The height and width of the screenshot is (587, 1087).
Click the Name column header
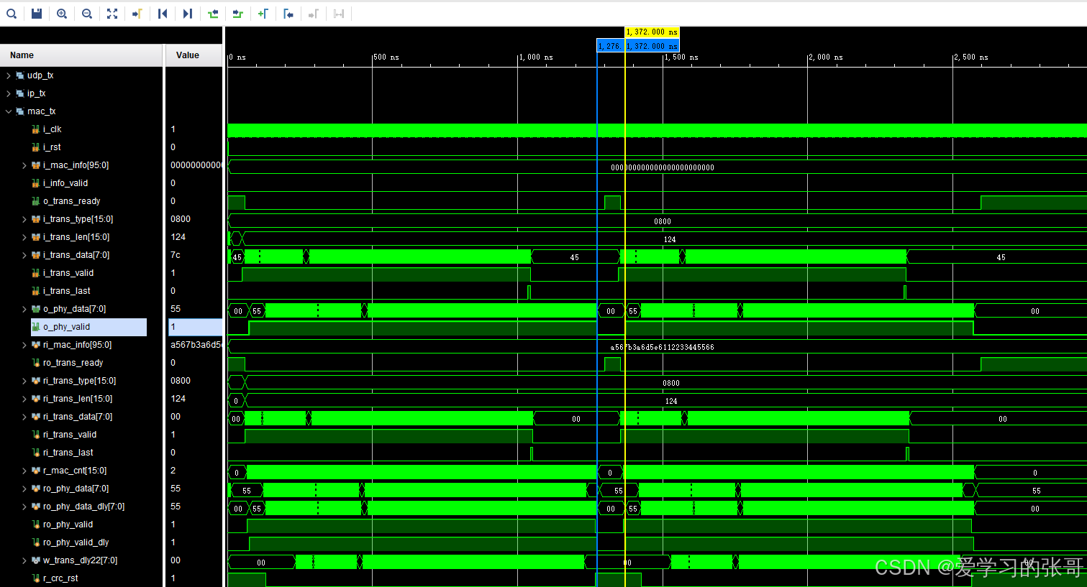pyautogui.click(x=81, y=55)
